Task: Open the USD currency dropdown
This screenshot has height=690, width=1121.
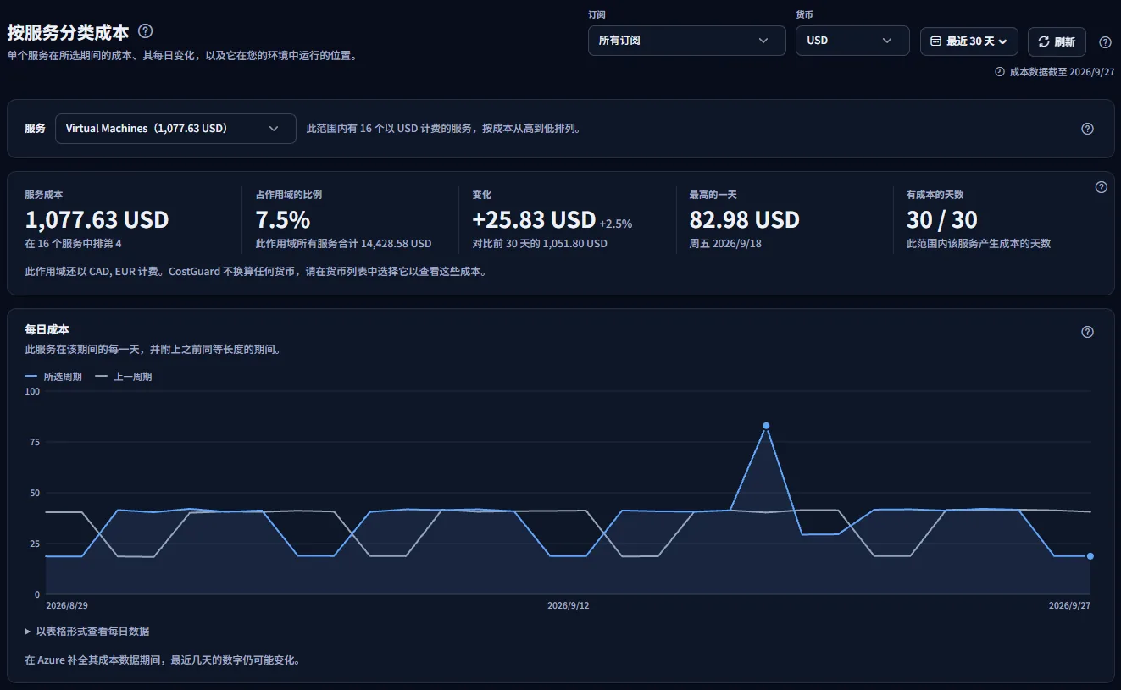Action: (852, 41)
